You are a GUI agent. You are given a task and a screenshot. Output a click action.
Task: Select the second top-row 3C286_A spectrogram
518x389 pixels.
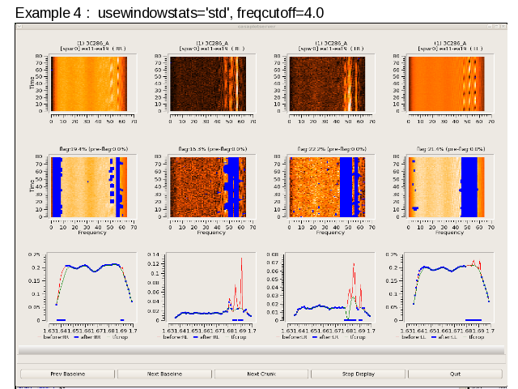[x=208, y=83]
